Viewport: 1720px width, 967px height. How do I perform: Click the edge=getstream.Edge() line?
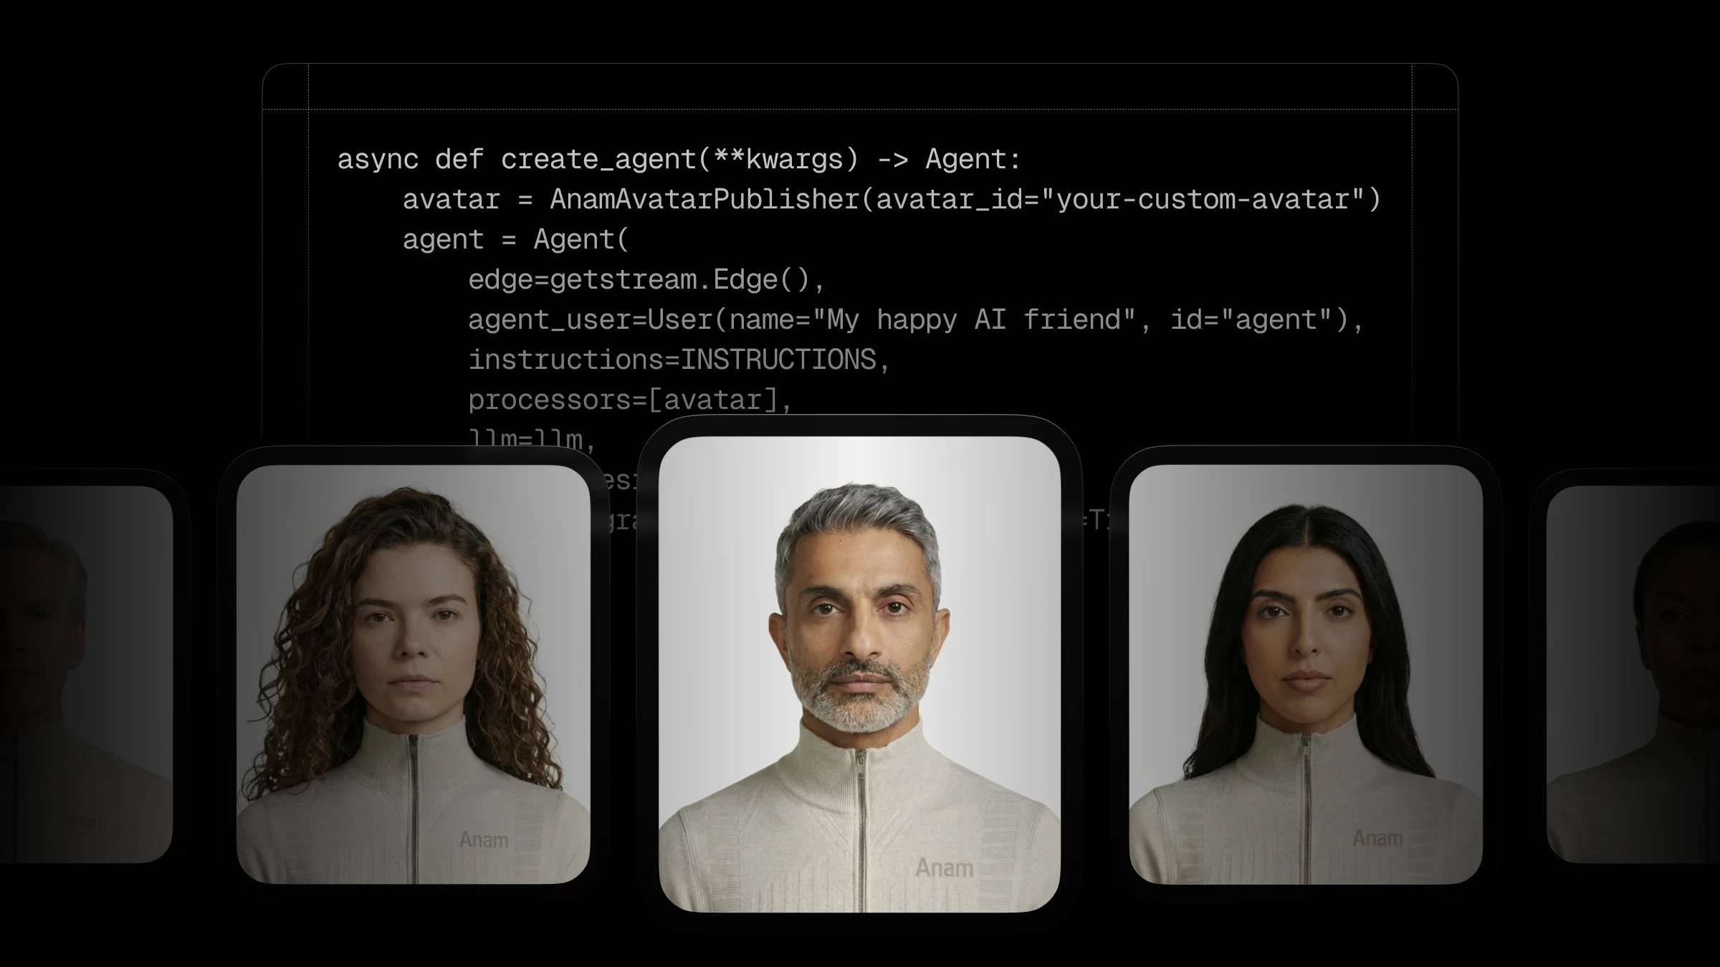tap(645, 279)
